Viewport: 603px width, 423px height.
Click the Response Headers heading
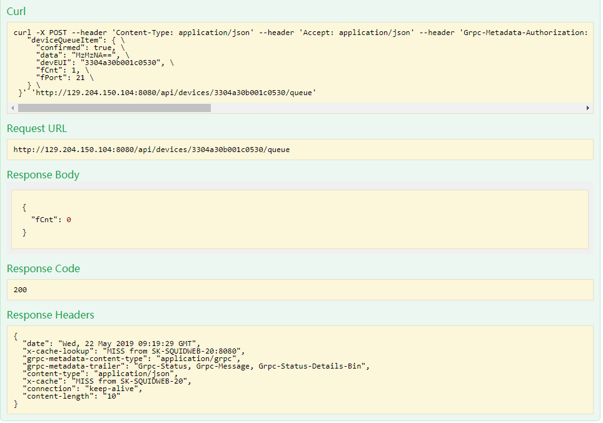51,315
